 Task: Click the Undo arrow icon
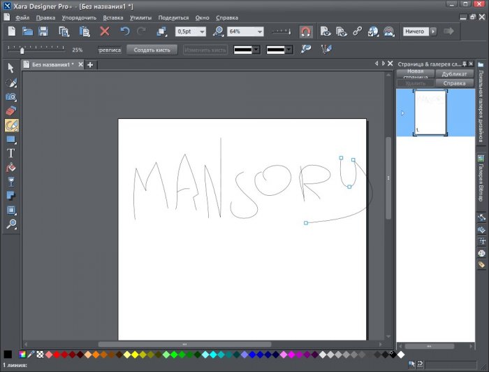pyautogui.click(x=125, y=31)
